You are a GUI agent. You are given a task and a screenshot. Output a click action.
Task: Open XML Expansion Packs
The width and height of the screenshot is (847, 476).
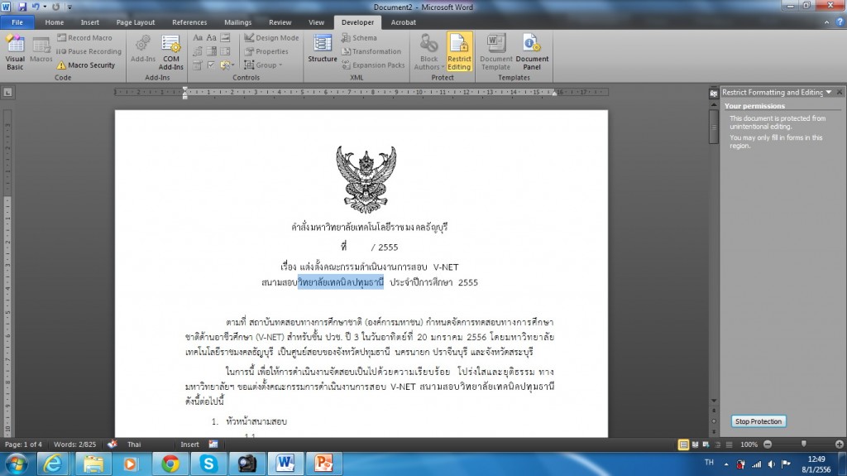pyautogui.click(x=373, y=65)
